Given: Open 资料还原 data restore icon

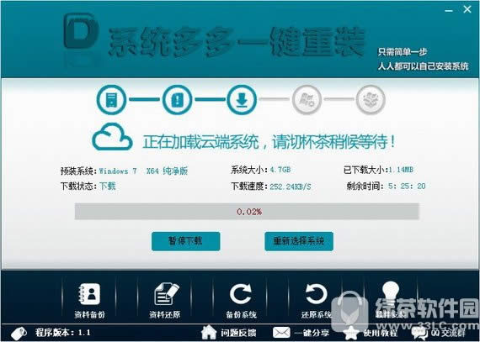Looking at the screenshot, I should (166, 294).
